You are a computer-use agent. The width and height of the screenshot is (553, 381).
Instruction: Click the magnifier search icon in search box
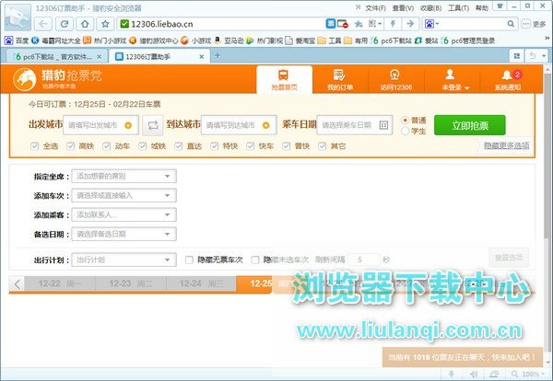(x=511, y=24)
